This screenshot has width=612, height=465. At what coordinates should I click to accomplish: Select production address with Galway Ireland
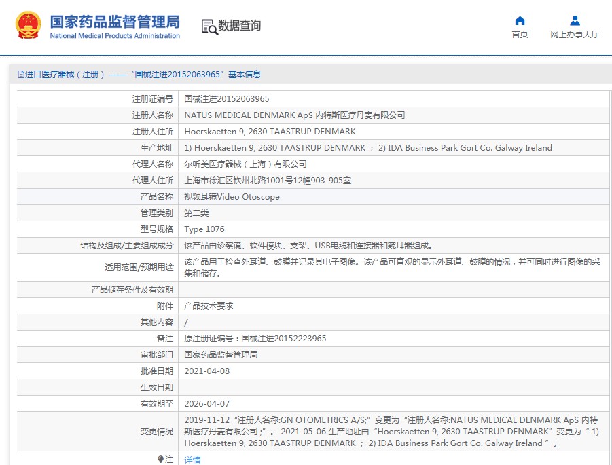point(368,148)
